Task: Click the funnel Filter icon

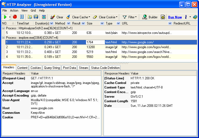Action: pyautogui.click(x=124, y=17)
